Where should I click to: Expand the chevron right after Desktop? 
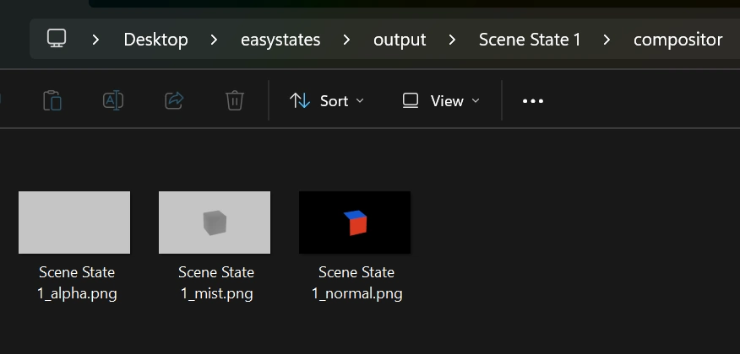coord(214,40)
